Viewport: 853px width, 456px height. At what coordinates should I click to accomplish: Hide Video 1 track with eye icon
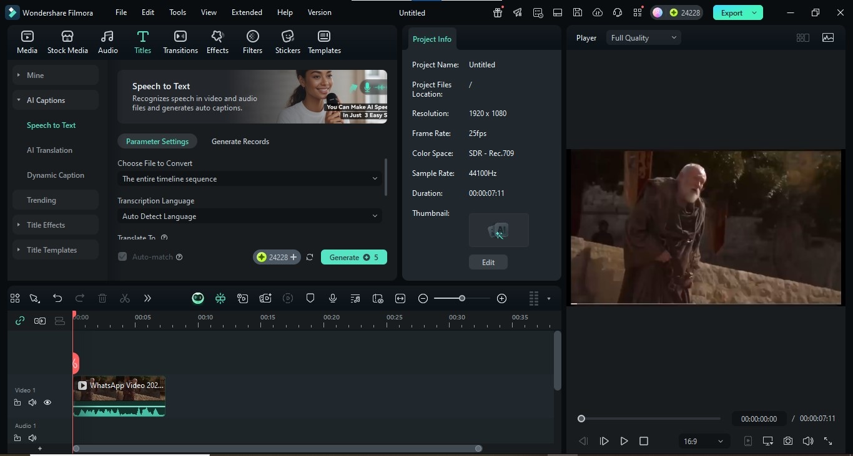(47, 402)
